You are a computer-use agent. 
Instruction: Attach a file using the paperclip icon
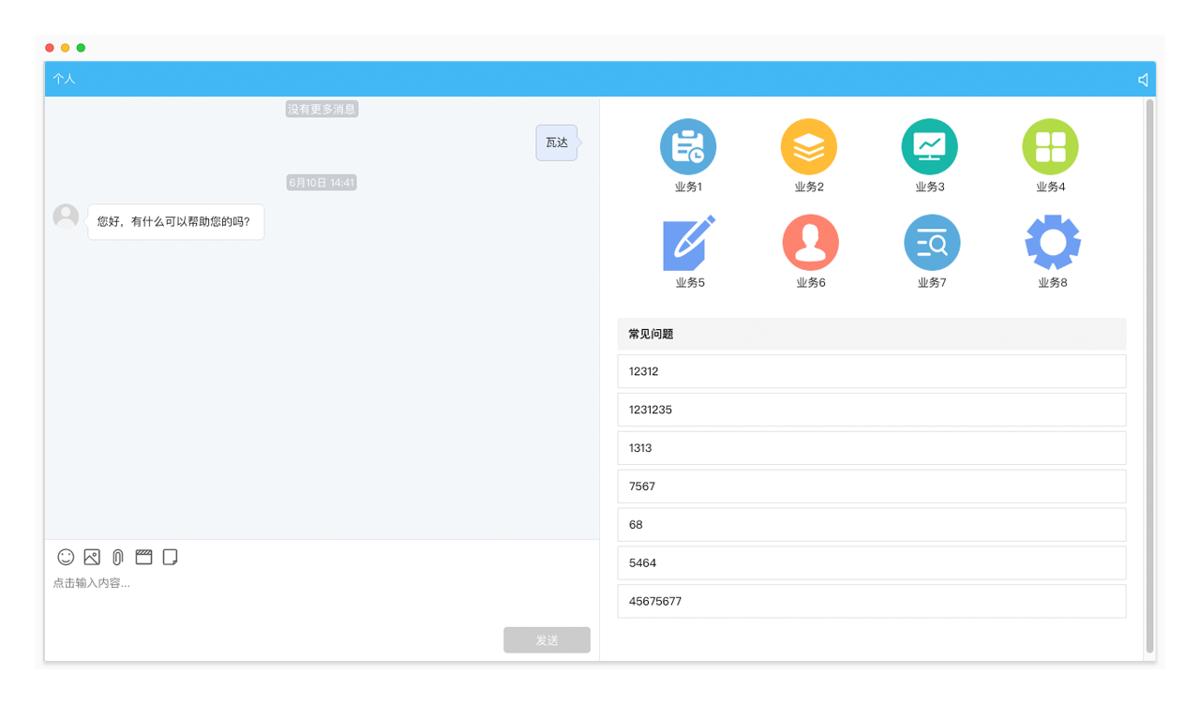[117, 557]
